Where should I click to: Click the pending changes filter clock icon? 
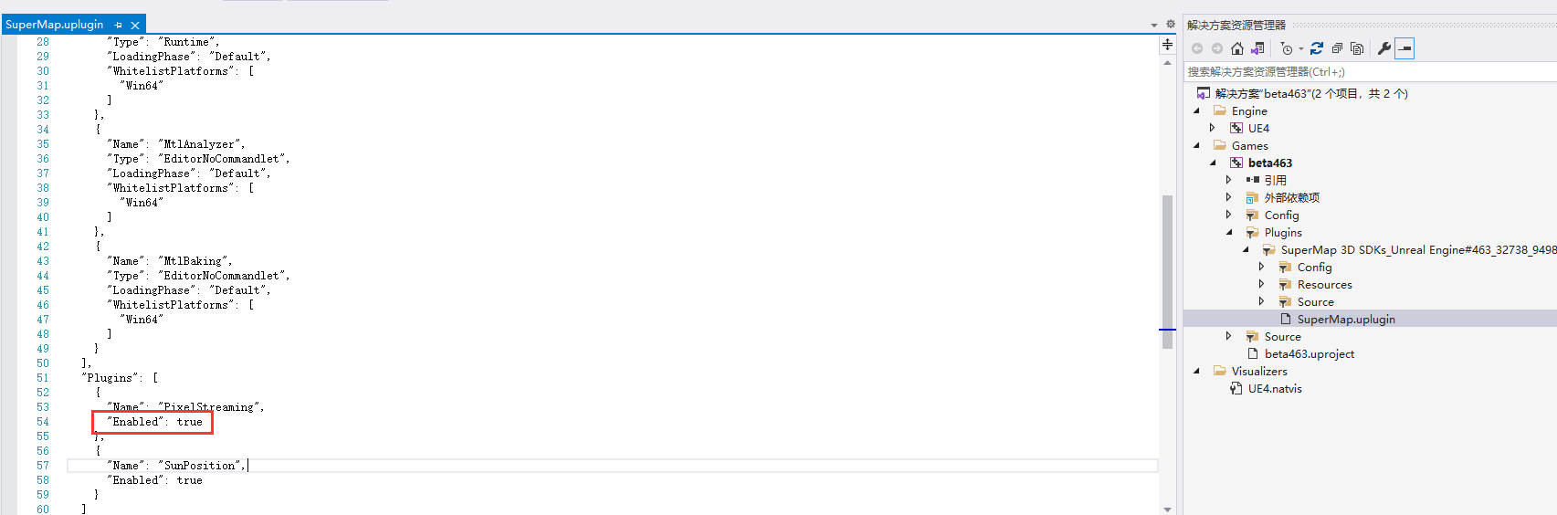(x=1287, y=48)
